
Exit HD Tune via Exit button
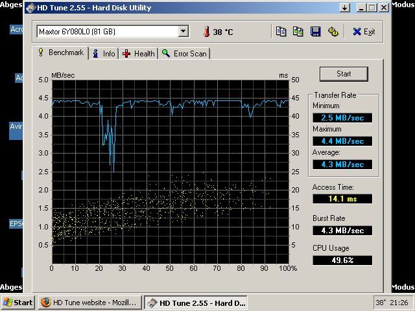(x=364, y=32)
